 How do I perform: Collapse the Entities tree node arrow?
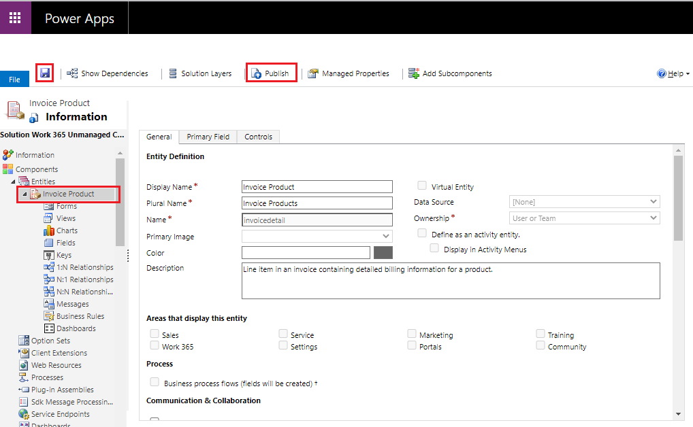(x=13, y=182)
